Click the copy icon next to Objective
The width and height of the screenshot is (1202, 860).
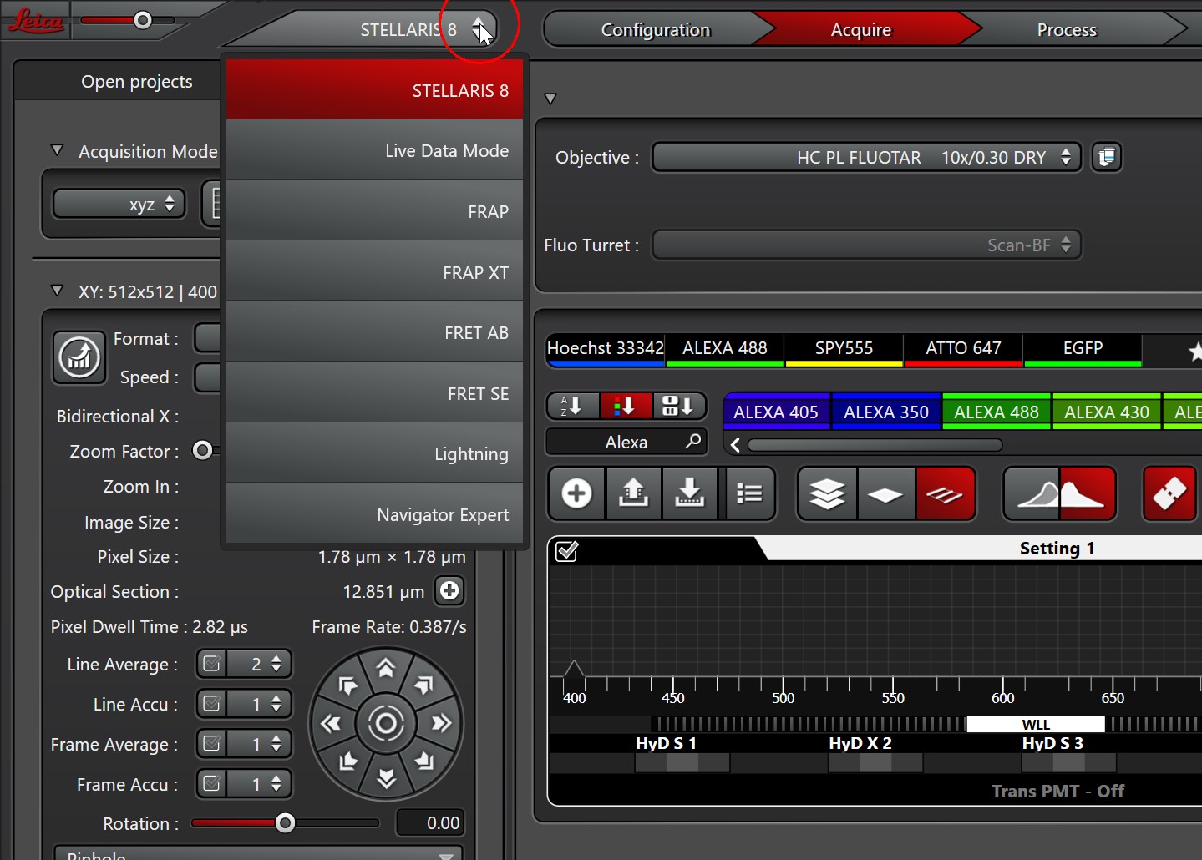click(1107, 157)
